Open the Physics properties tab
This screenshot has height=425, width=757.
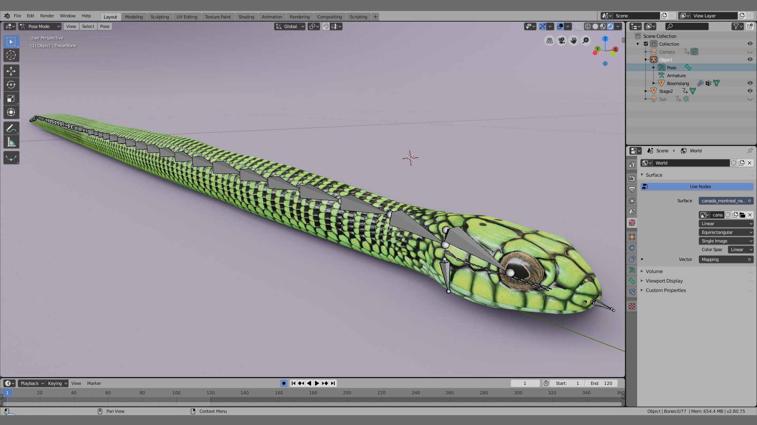pyautogui.click(x=632, y=248)
